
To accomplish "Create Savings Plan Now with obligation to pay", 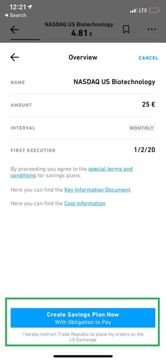I will [x=83, y=318].
